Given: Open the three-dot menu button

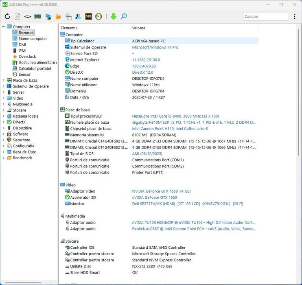Looking at the screenshot, I should [295, 16].
